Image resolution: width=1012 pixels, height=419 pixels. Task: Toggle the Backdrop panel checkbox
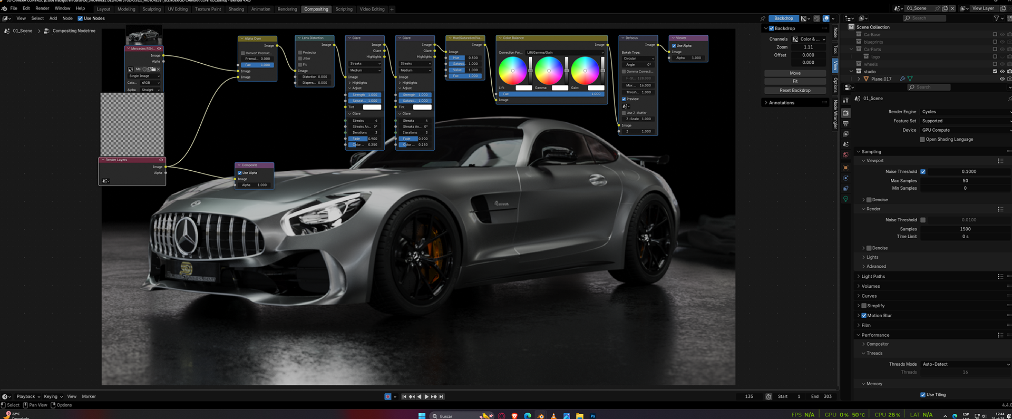pos(772,28)
